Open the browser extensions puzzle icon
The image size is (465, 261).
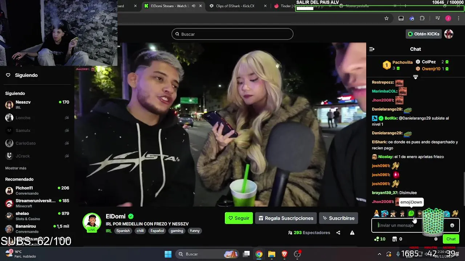pyautogui.click(x=422, y=18)
